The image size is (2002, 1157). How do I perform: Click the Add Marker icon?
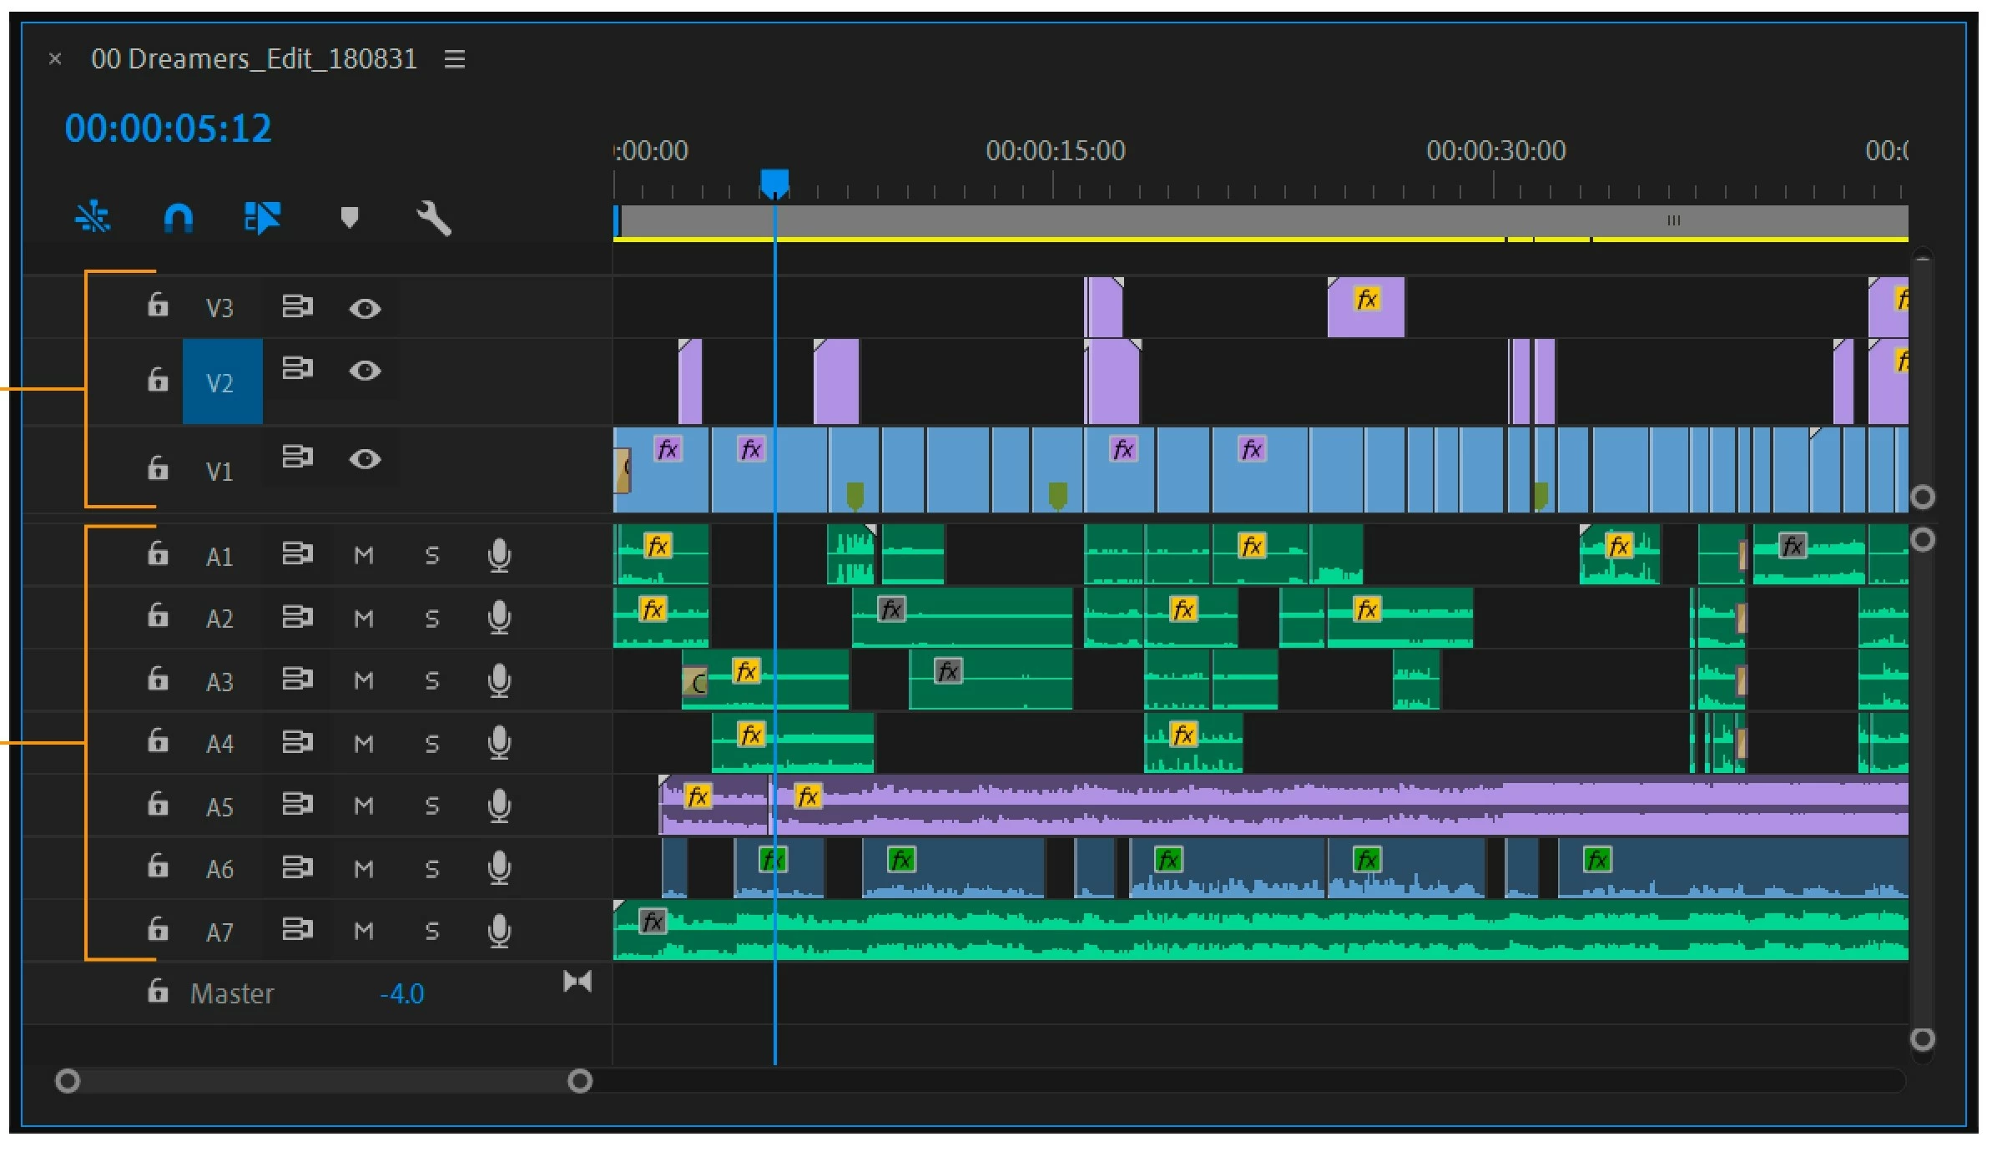tap(350, 219)
